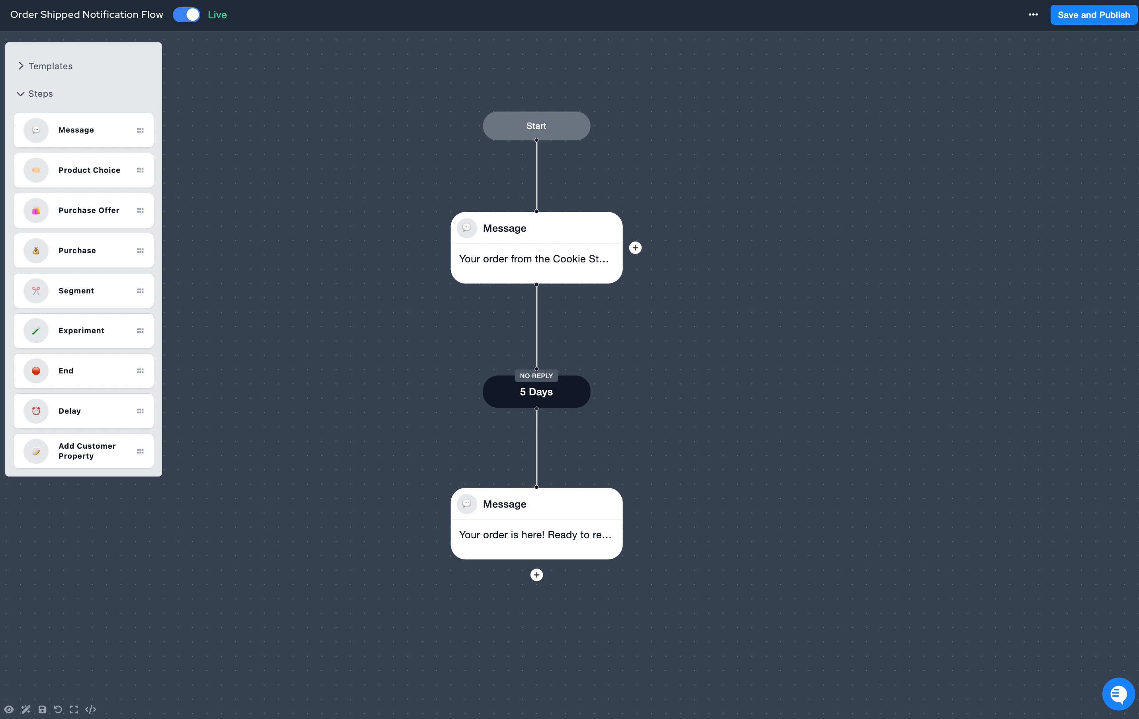Screen dimensions: 1139x719
Task: Click the undo arrow icon
Action: [x=58, y=709]
